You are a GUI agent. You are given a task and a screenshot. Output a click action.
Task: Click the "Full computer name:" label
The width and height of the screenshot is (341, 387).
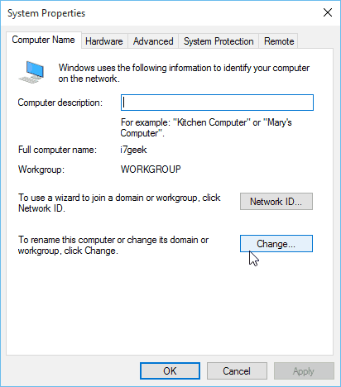pos(57,150)
